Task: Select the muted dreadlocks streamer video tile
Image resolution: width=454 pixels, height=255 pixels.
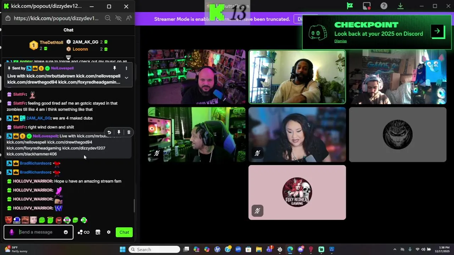Action: point(196,135)
